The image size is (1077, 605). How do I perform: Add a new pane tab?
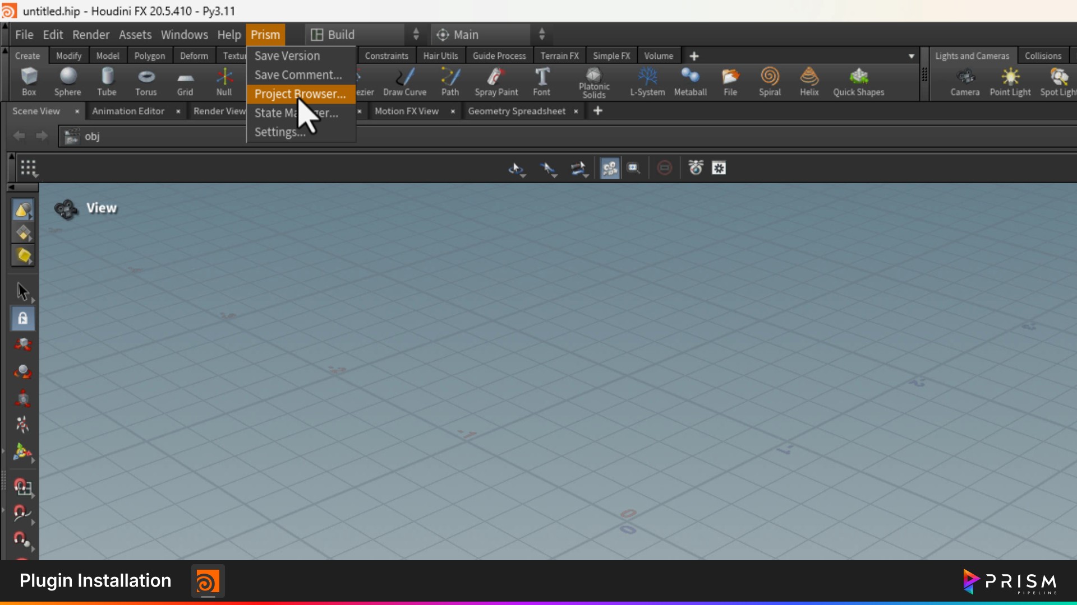[598, 111]
